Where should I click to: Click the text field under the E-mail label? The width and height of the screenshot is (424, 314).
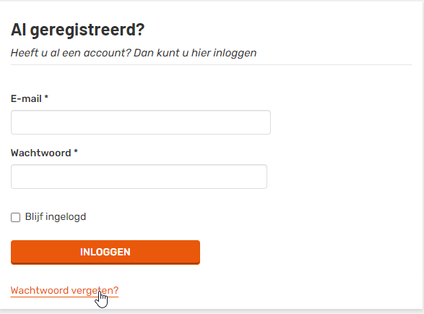[x=141, y=122]
